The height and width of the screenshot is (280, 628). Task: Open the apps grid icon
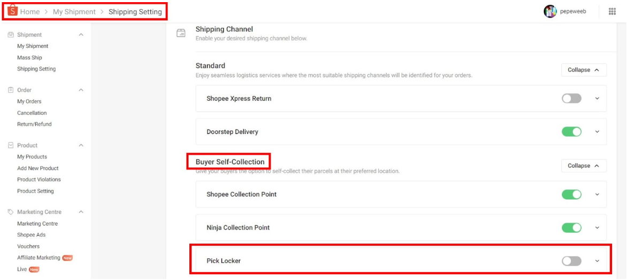click(612, 11)
